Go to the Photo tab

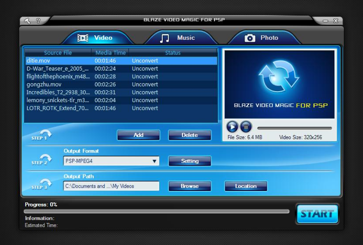click(x=262, y=38)
